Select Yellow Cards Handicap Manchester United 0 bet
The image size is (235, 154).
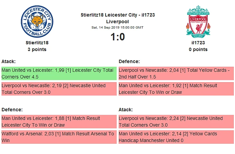[x=176, y=137]
